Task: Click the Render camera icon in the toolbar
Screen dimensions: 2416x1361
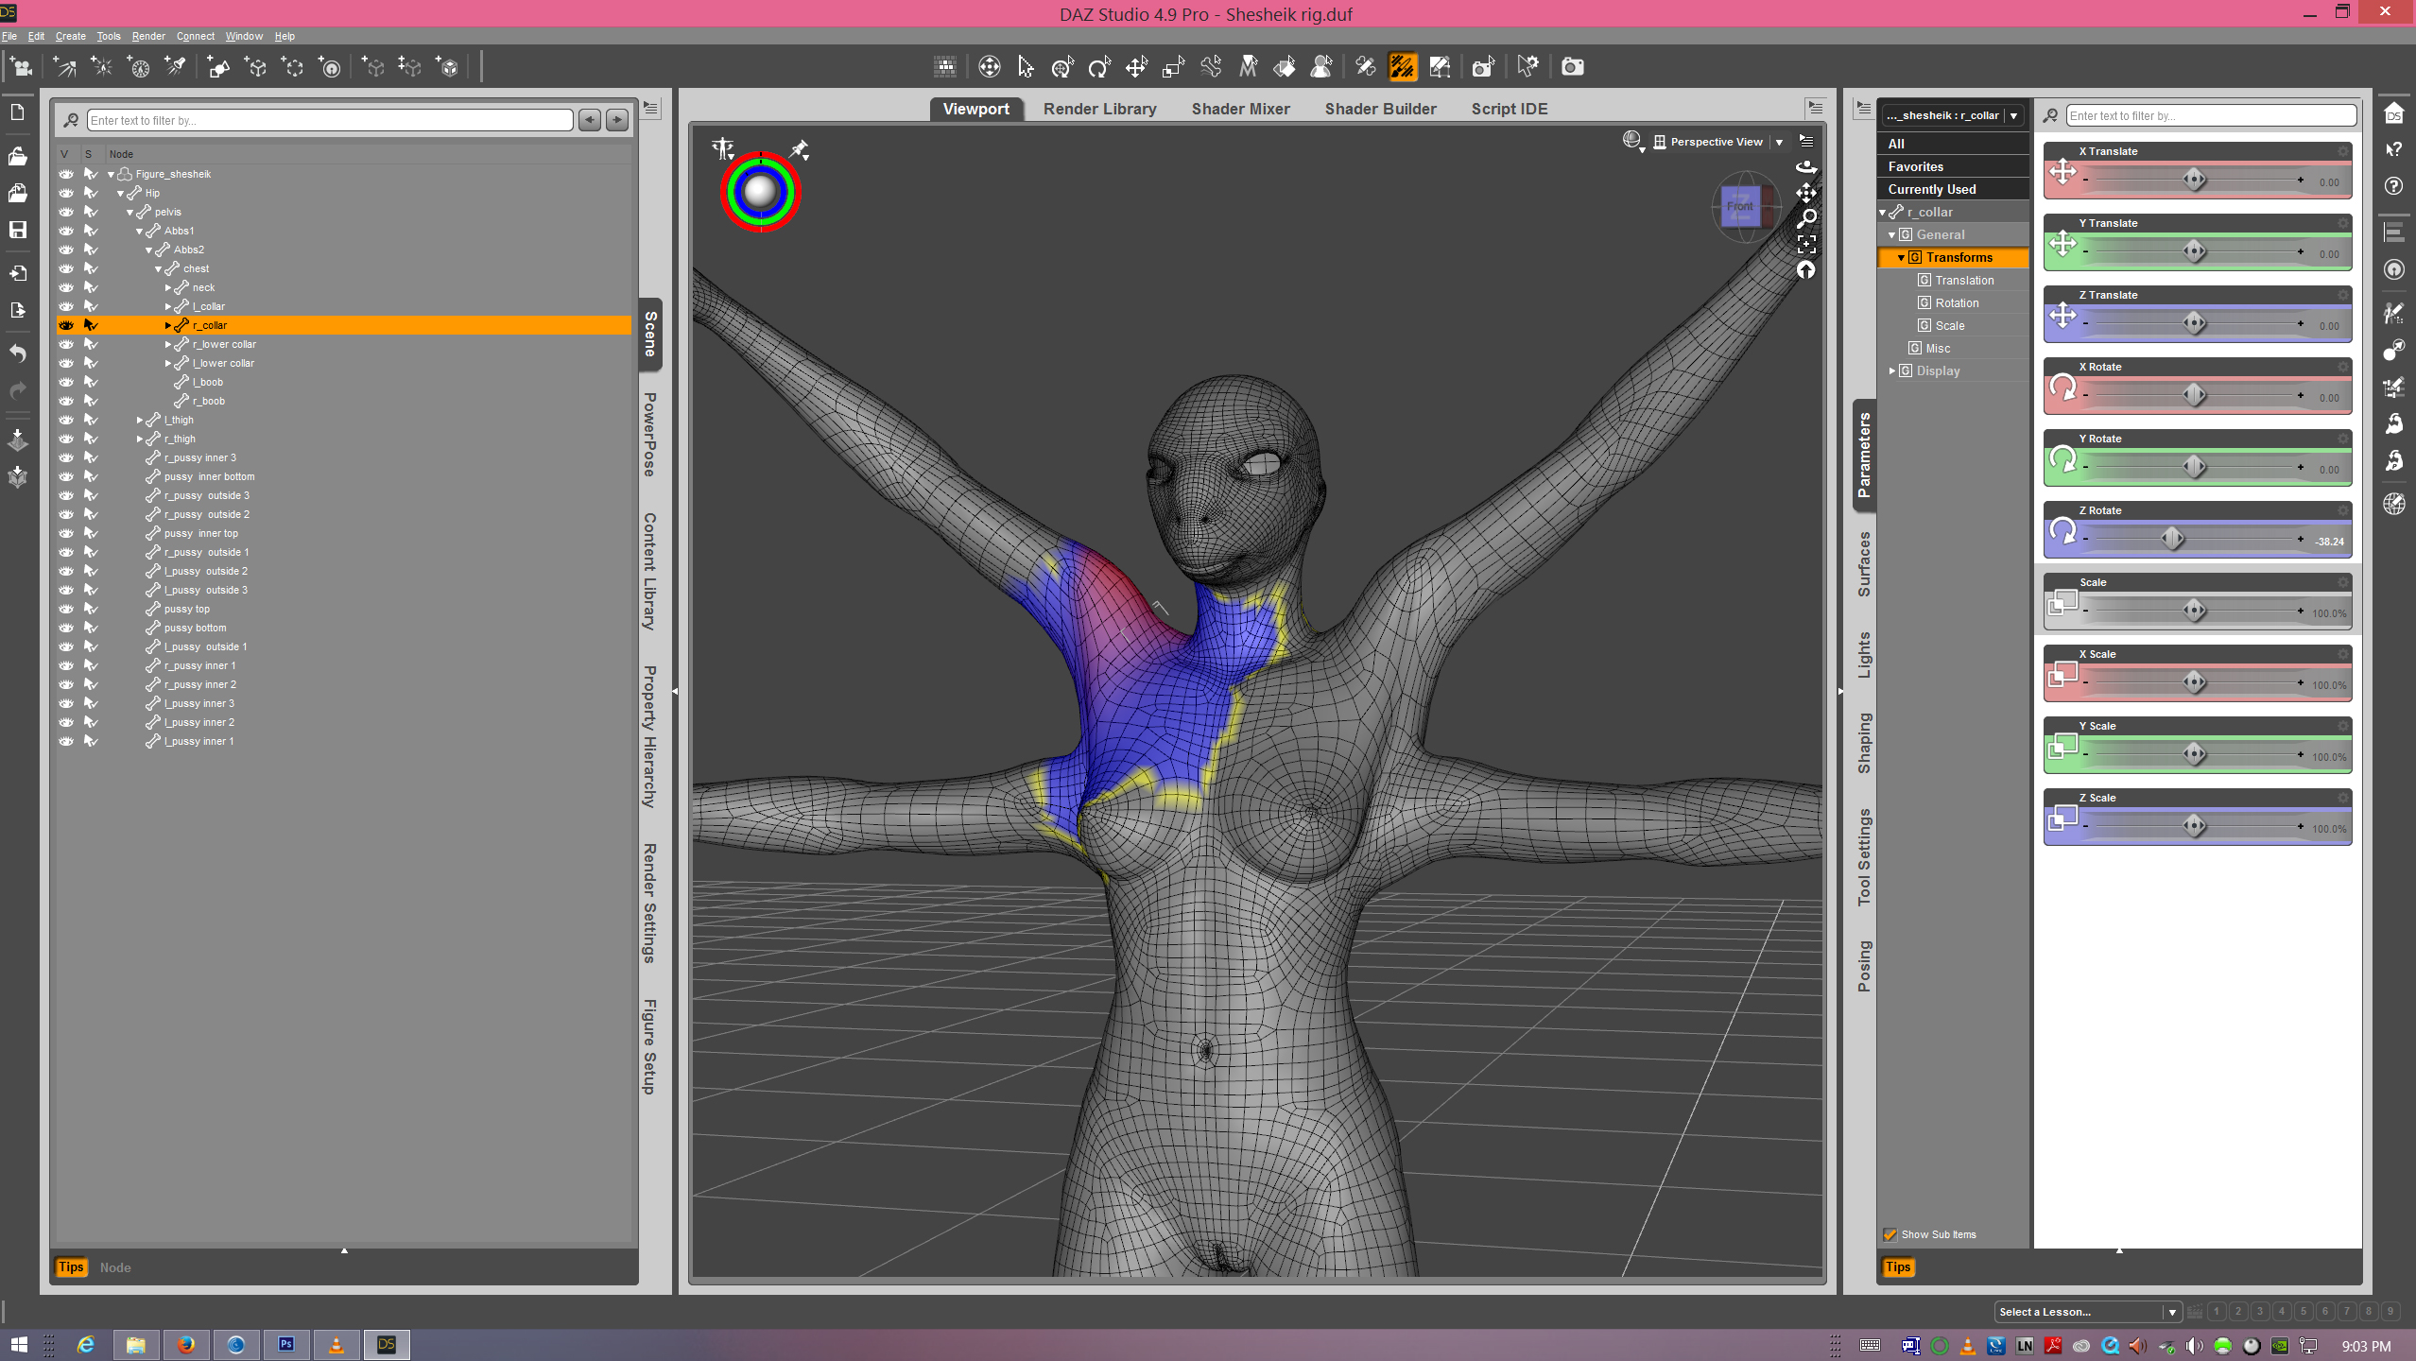Action: coord(1572,67)
